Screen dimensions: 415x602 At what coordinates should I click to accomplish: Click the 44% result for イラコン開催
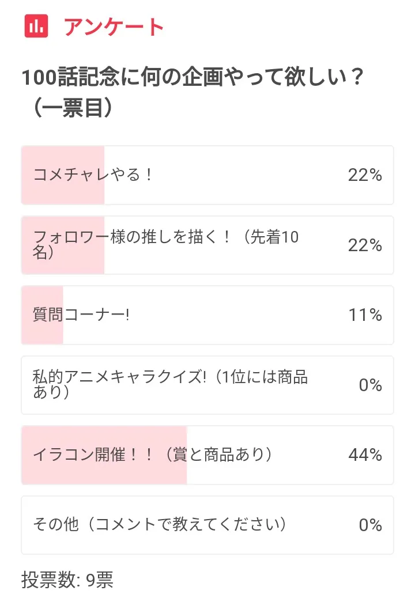click(x=365, y=455)
